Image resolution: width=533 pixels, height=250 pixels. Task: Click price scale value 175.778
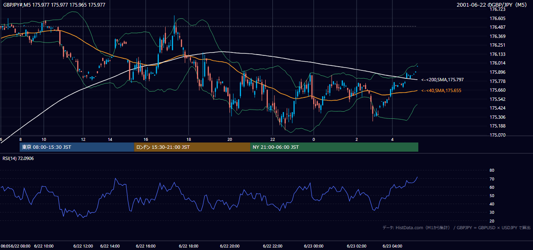point(497,81)
